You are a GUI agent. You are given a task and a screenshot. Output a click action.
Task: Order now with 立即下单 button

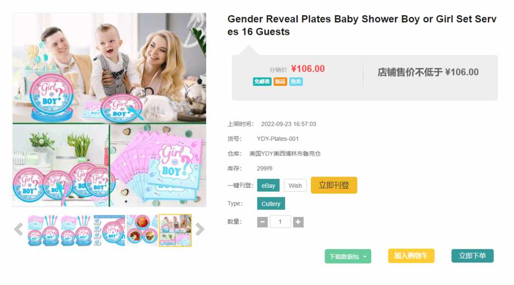tap(473, 256)
